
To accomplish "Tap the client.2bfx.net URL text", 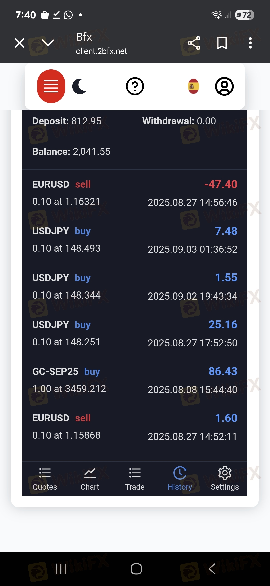I will tap(101, 51).
